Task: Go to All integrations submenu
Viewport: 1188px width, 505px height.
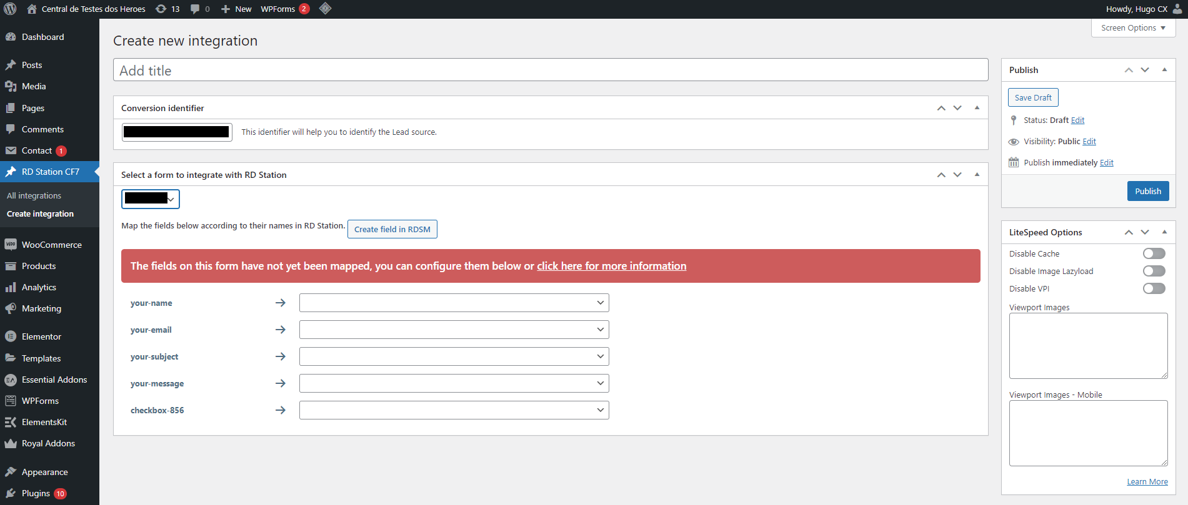Action: tap(34, 195)
